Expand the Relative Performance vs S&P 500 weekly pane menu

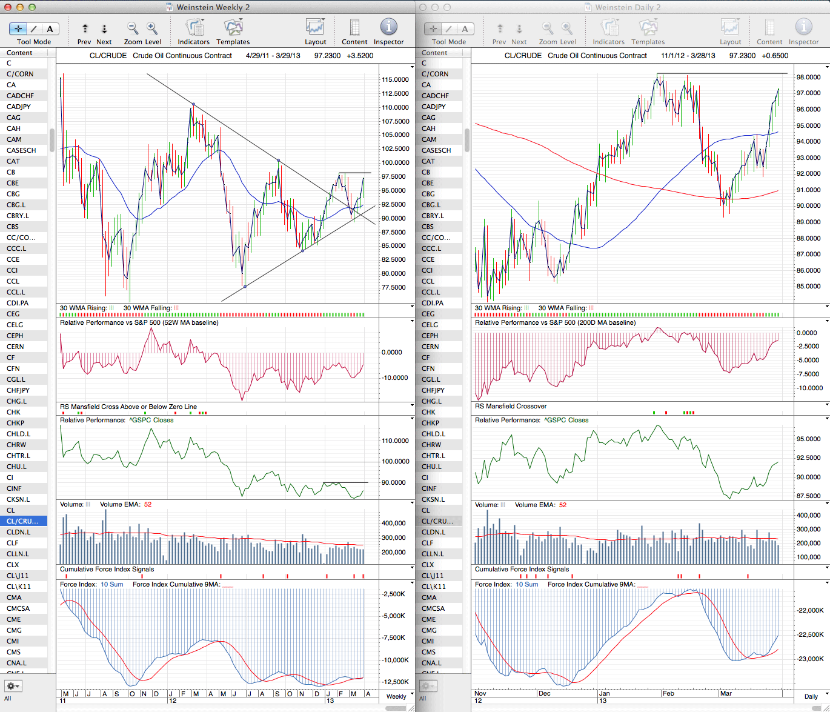point(412,321)
